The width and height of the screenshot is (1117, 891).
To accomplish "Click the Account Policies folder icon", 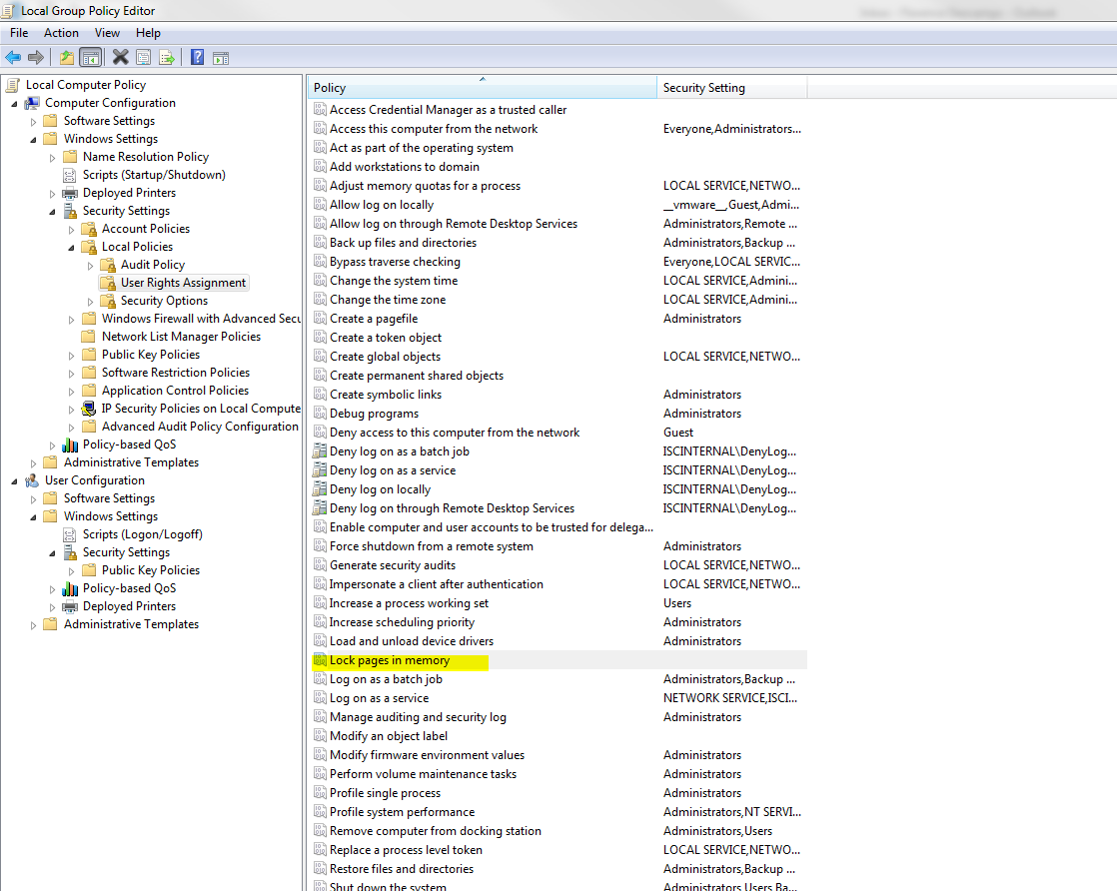I will 89,229.
